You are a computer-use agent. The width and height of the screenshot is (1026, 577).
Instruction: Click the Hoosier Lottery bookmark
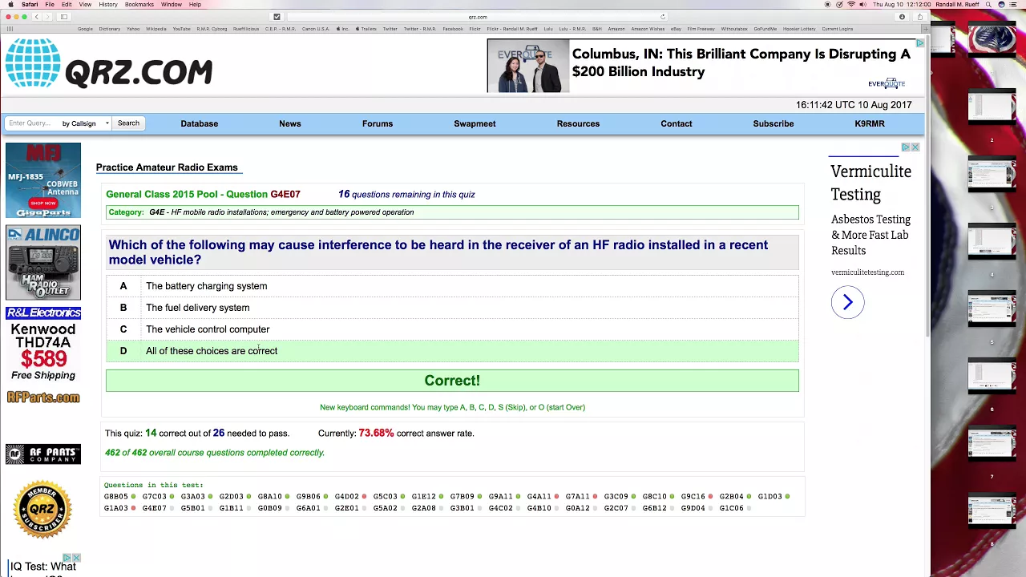(x=799, y=29)
